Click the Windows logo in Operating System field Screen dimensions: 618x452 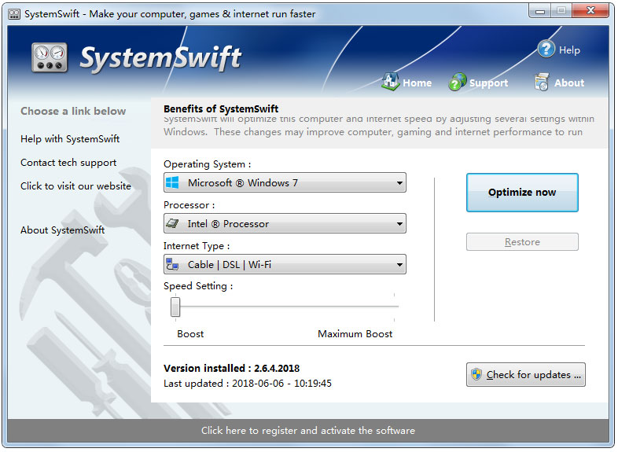(x=173, y=183)
